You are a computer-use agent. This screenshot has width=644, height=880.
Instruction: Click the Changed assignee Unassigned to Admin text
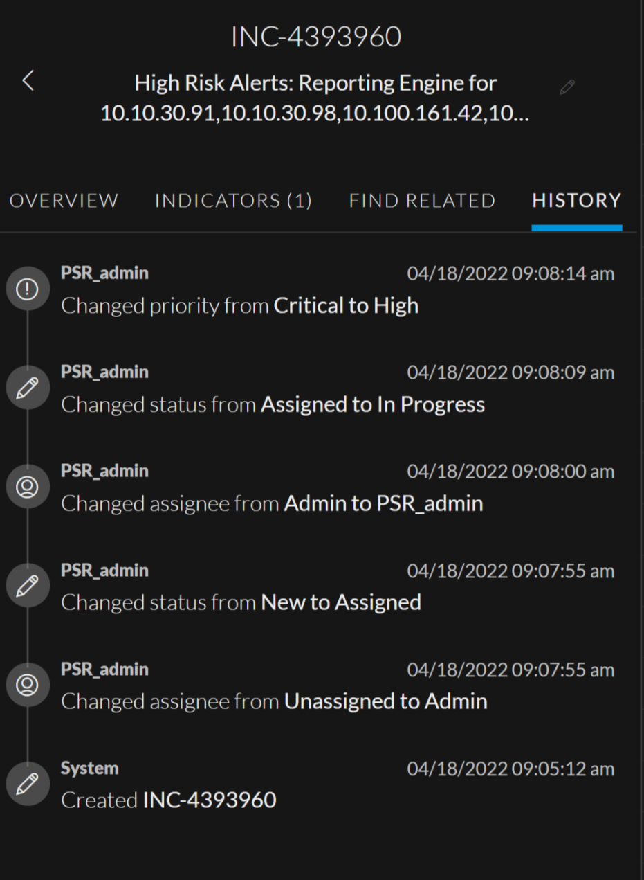274,701
